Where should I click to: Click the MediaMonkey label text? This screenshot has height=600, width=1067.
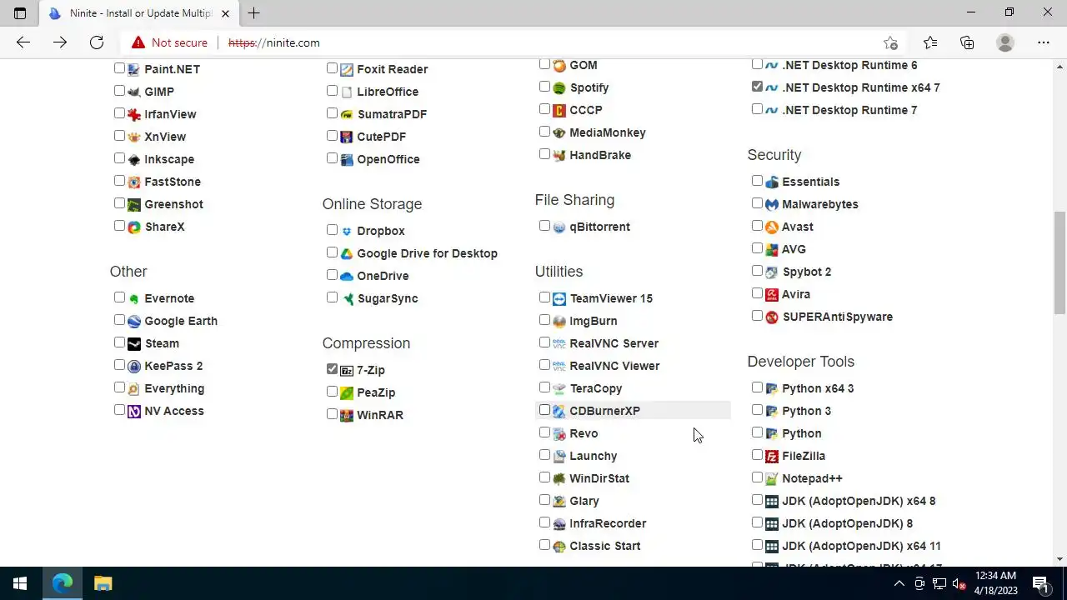coord(608,132)
